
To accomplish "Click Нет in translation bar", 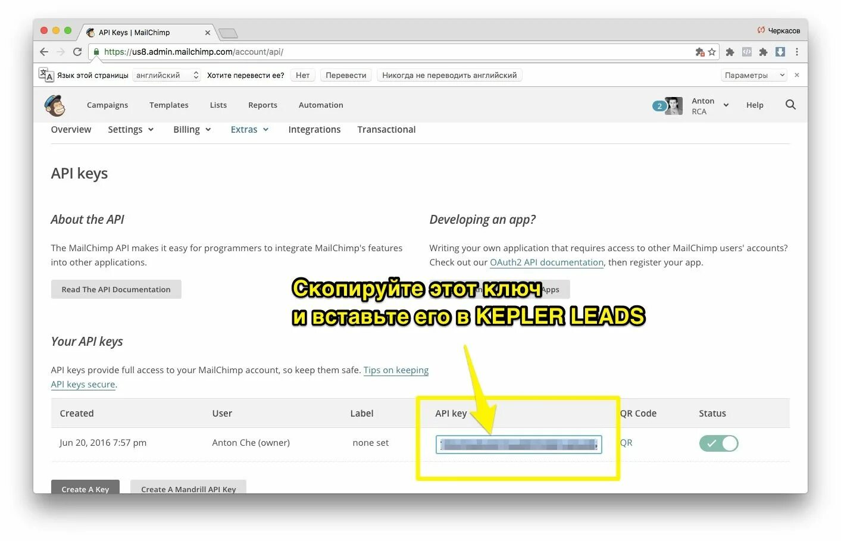I will click(x=302, y=75).
